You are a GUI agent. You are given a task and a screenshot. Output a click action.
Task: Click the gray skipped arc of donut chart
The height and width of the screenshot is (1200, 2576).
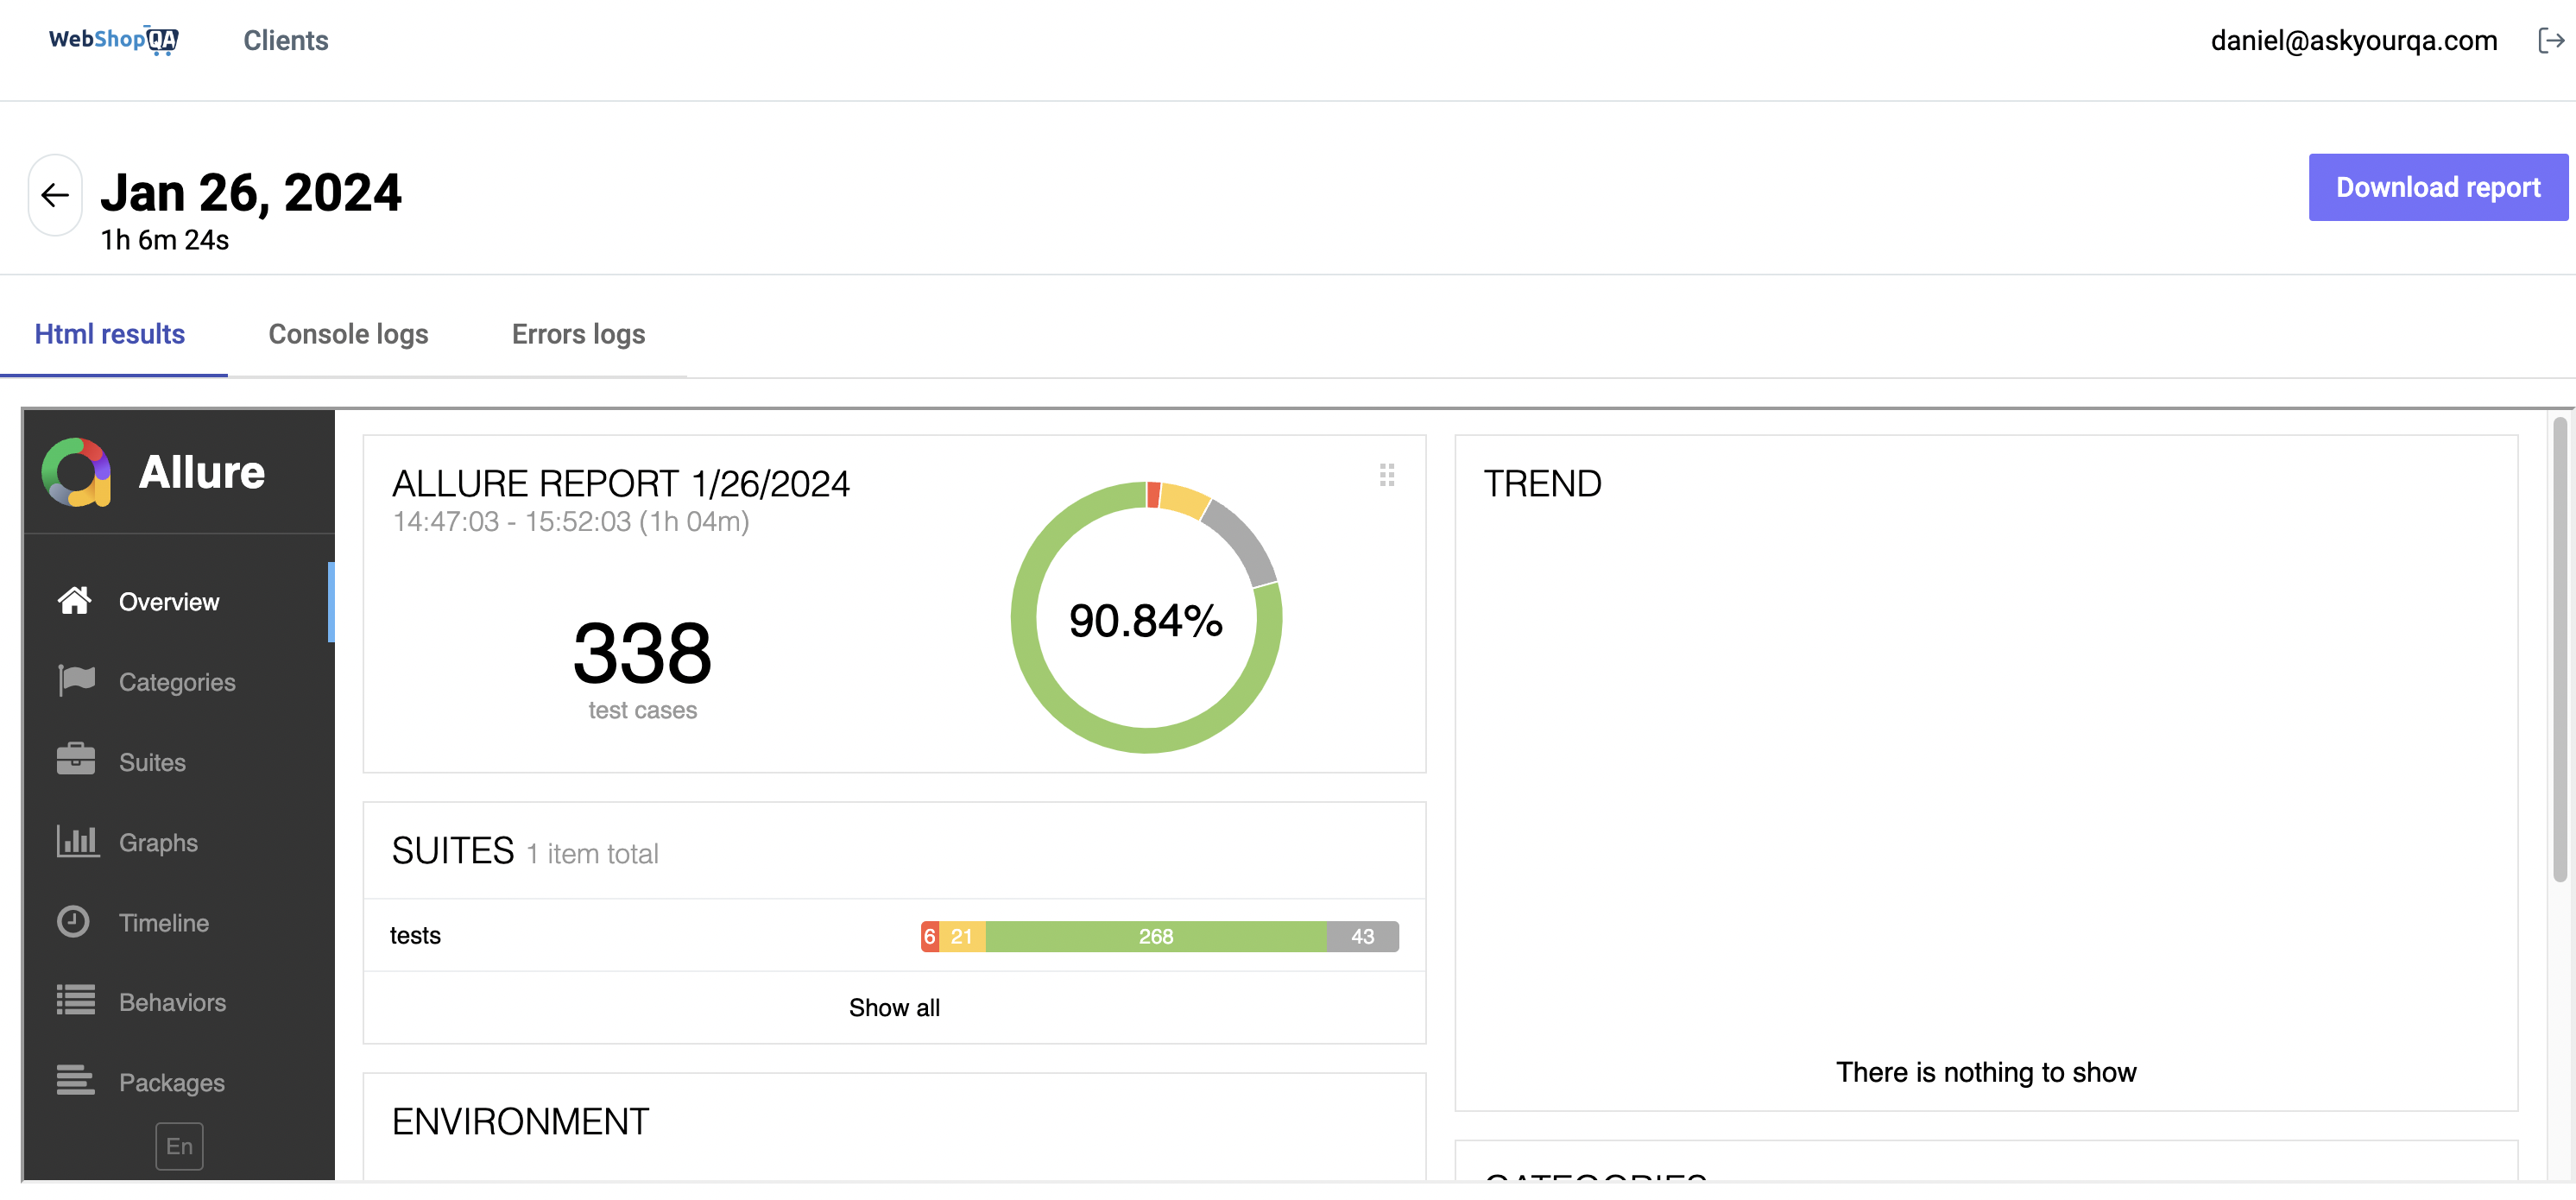pos(1246,541)
